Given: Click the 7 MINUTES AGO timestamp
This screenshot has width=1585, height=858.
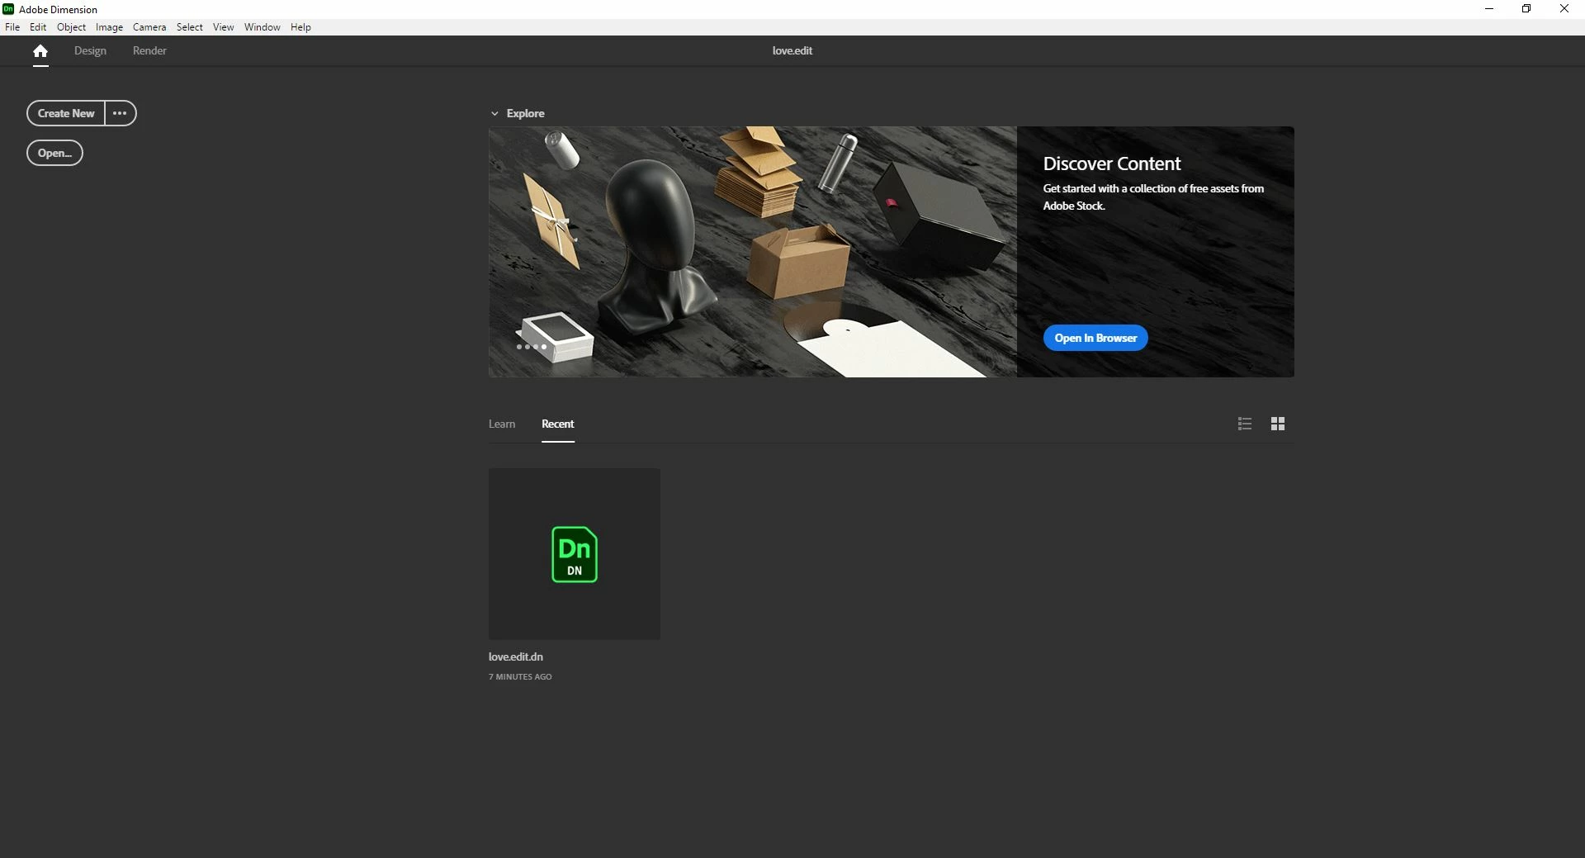Looking at the screenshot, I should point(520,677).
